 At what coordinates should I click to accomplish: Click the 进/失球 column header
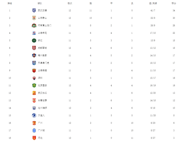[153, 3]
